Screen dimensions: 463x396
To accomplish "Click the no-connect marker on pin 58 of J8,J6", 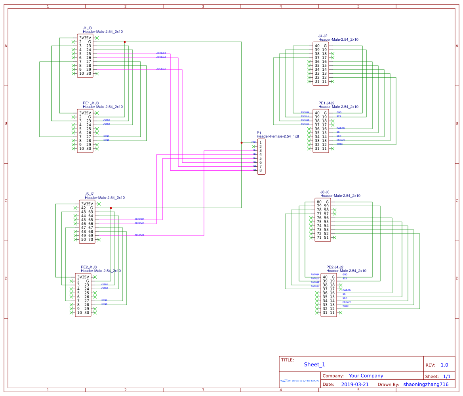I will tap(335, 210).
